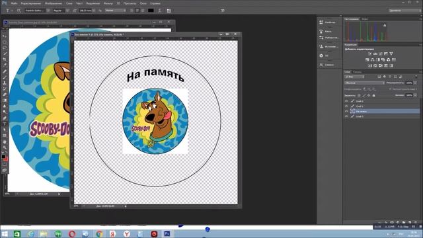The image size is (423, 238).
Task: Set left text alignment
Action: pyautogui.click(x=132, y=11)
